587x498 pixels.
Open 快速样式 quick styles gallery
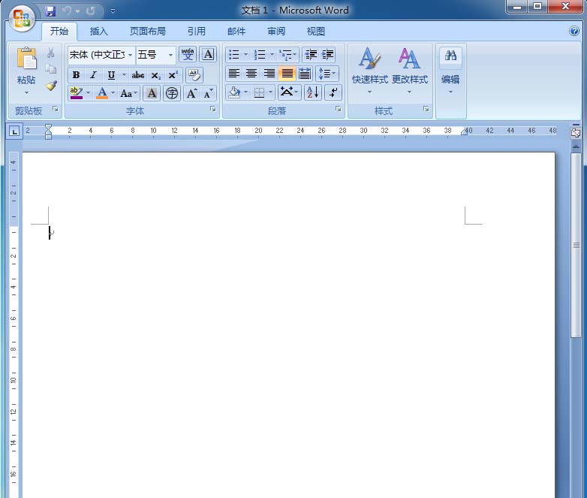(369, 70)
